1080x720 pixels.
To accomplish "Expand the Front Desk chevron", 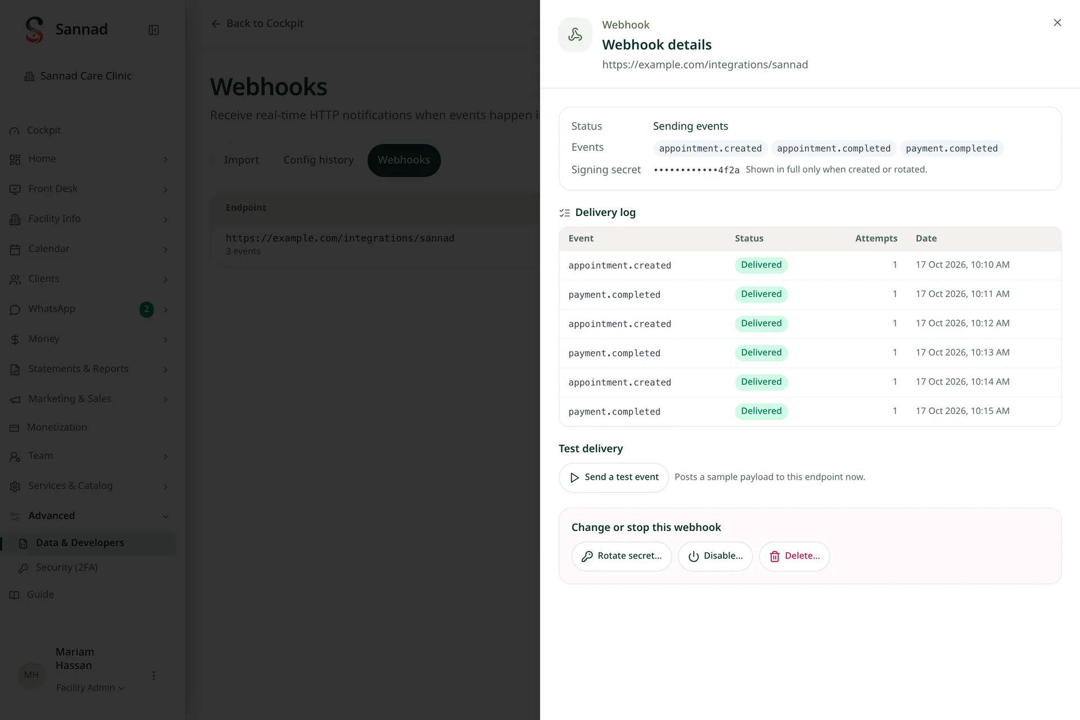I will [165, 190].
